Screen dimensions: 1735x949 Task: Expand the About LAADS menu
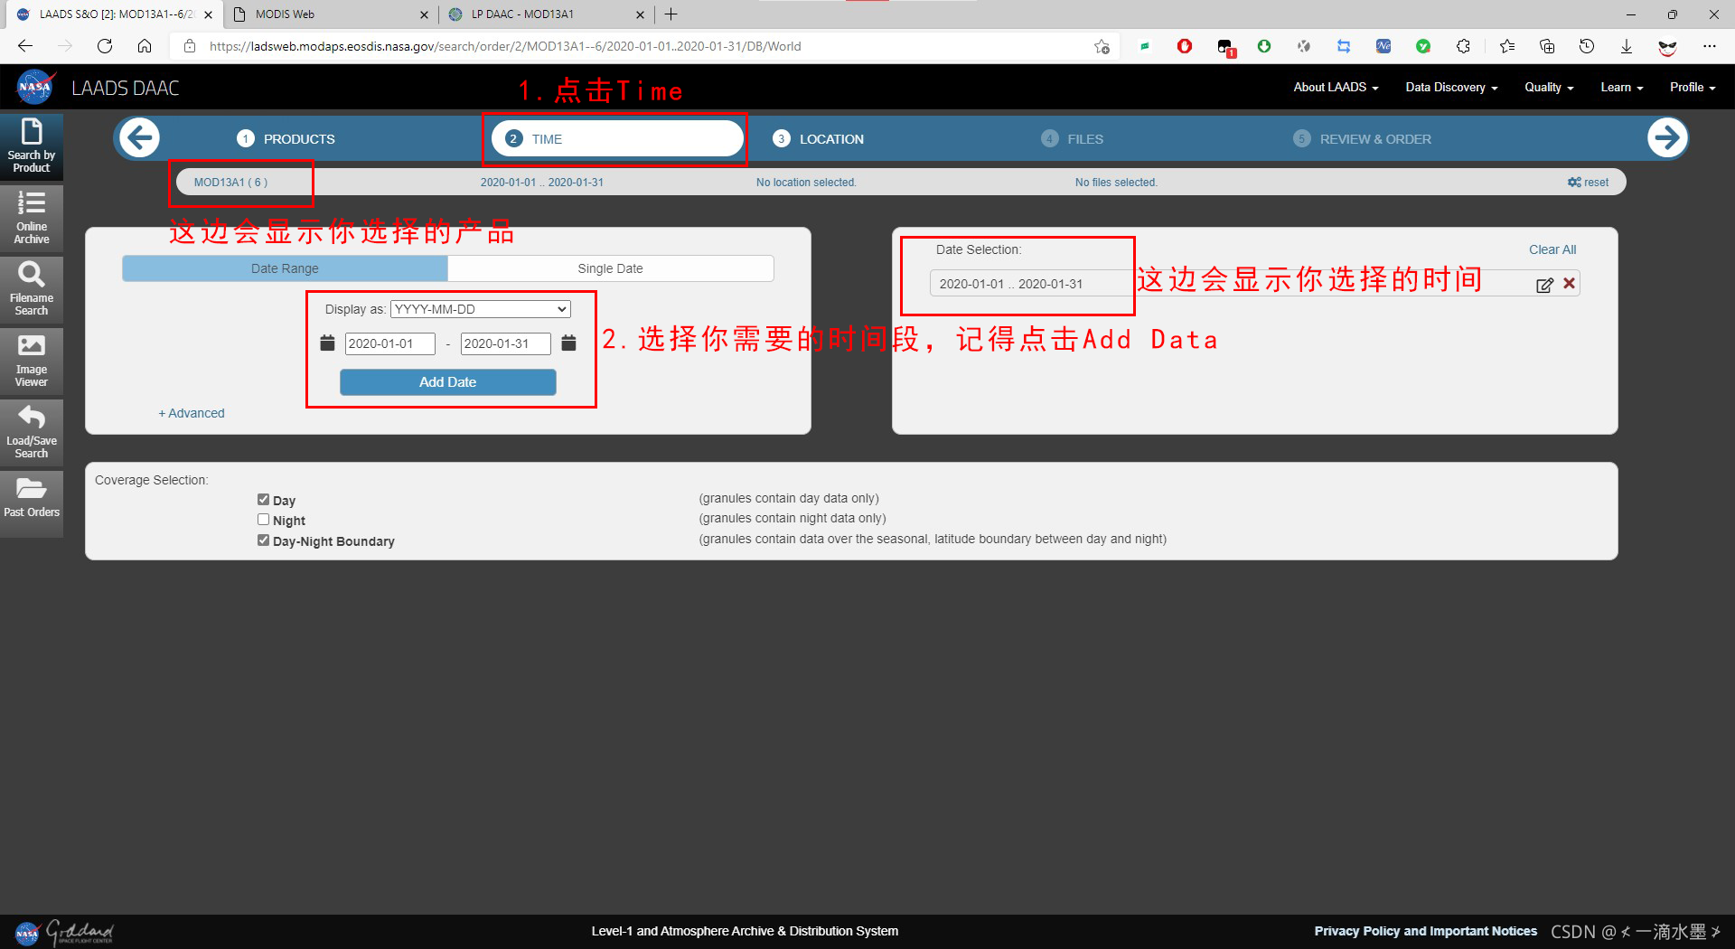[x=1336, y=88]
